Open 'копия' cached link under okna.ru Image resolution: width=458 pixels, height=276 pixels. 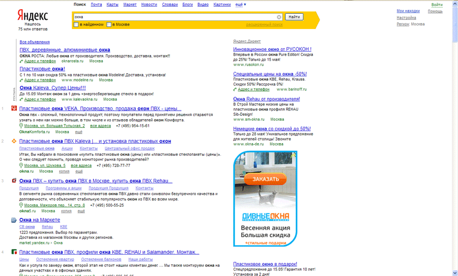(64, 171)
